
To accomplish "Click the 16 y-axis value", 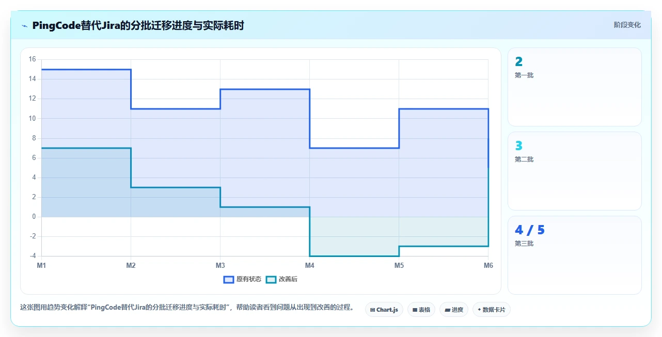I will point(32,59).
